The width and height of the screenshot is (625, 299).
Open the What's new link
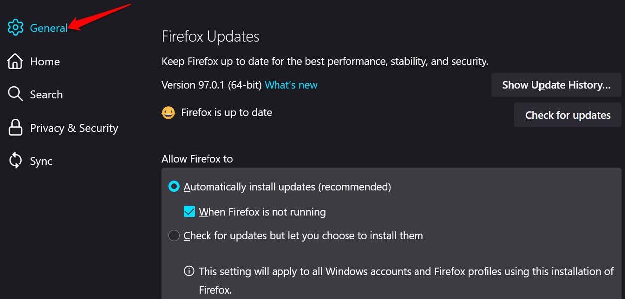(x=291, y=85)
